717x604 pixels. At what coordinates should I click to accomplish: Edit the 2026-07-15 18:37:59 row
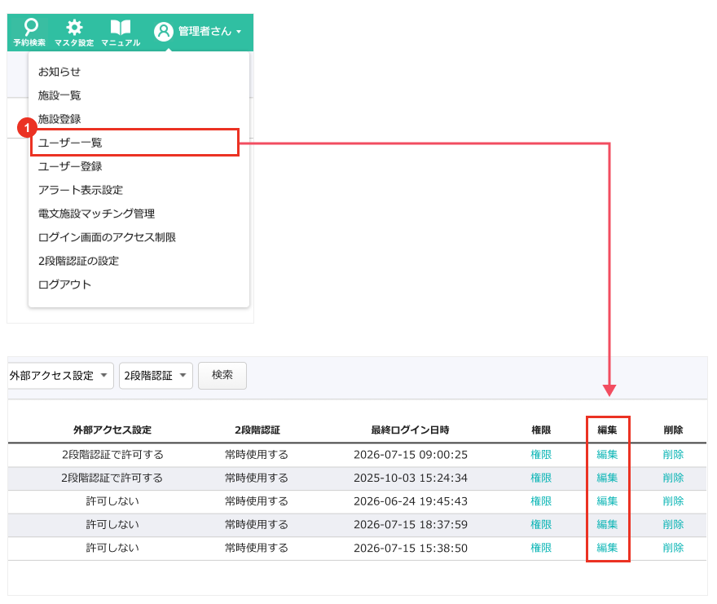click(607, 524)
